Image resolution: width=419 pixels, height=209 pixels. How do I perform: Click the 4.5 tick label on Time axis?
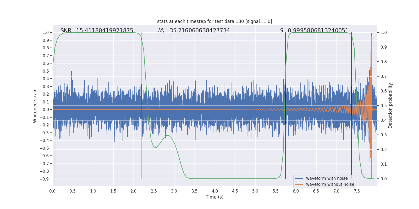pos(235,191)
